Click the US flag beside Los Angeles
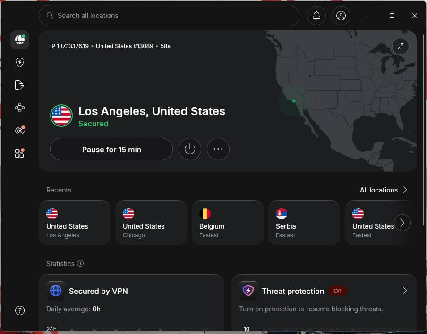The width and height of the screenshot is (427, 334). point(61,116)
